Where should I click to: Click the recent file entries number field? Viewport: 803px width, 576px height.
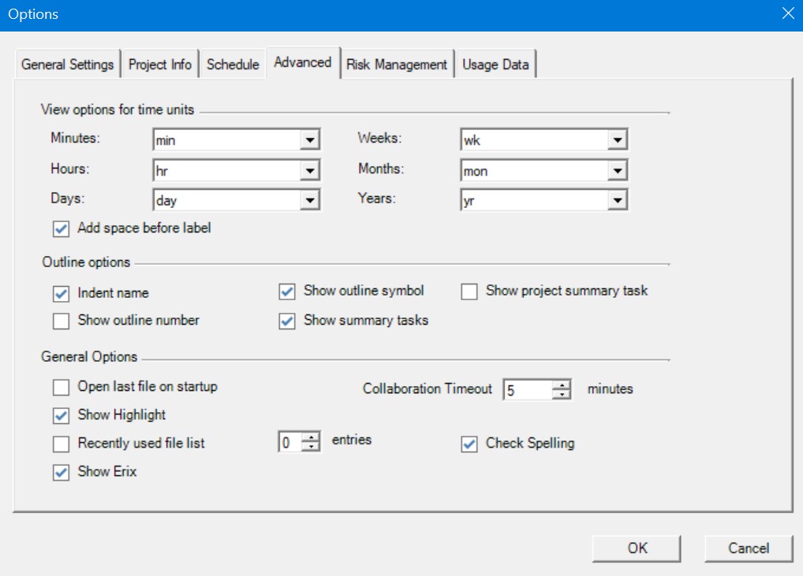coord(290,441)
